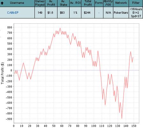The image size is (143, 129).
Task: Click the 100 x-axis label
Action: [94, 126]
